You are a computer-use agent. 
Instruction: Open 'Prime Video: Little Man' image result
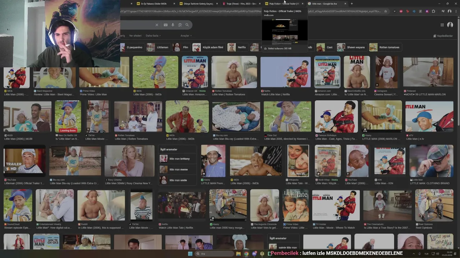tap(104, 77)
